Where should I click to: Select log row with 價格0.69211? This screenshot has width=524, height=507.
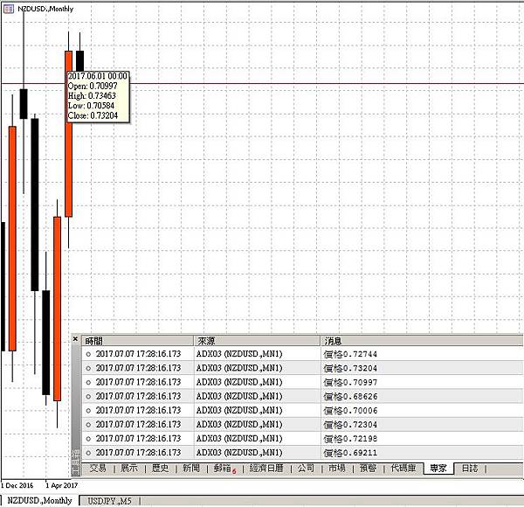point(302,453)
